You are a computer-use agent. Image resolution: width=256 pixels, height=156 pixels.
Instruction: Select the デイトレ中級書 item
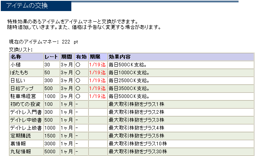(x=26, y=120)
